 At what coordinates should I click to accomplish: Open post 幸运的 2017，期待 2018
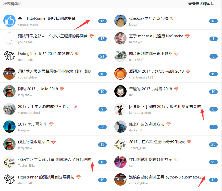tap(150, 89)
